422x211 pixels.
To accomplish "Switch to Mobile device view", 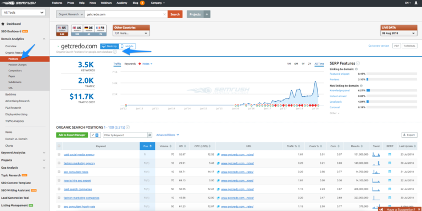I will tap(127, 46).
